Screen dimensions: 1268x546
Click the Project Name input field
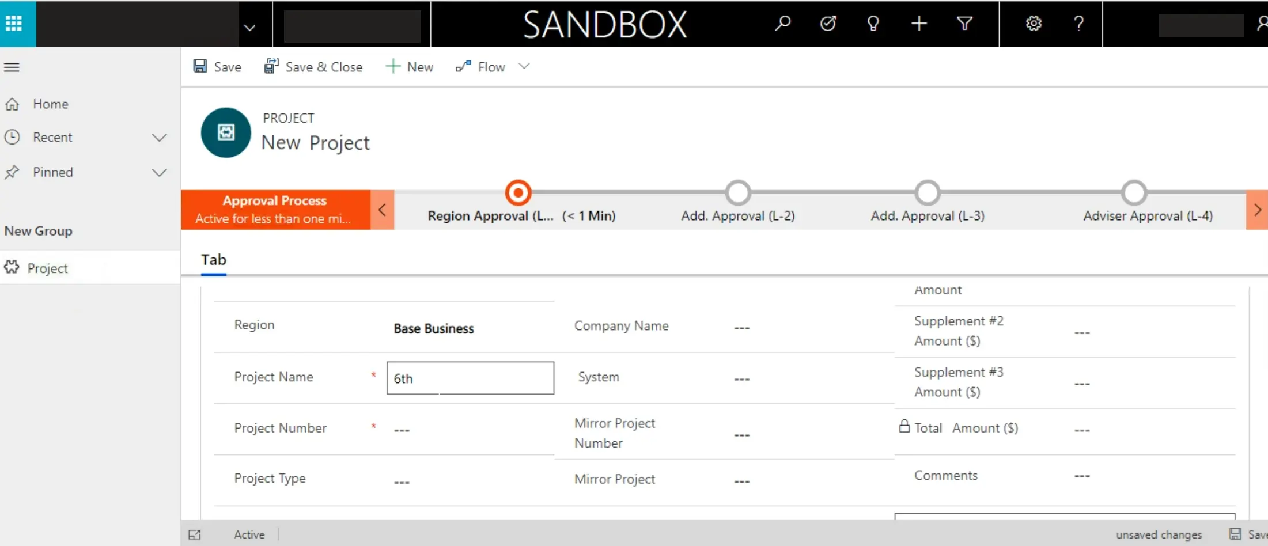470,378
